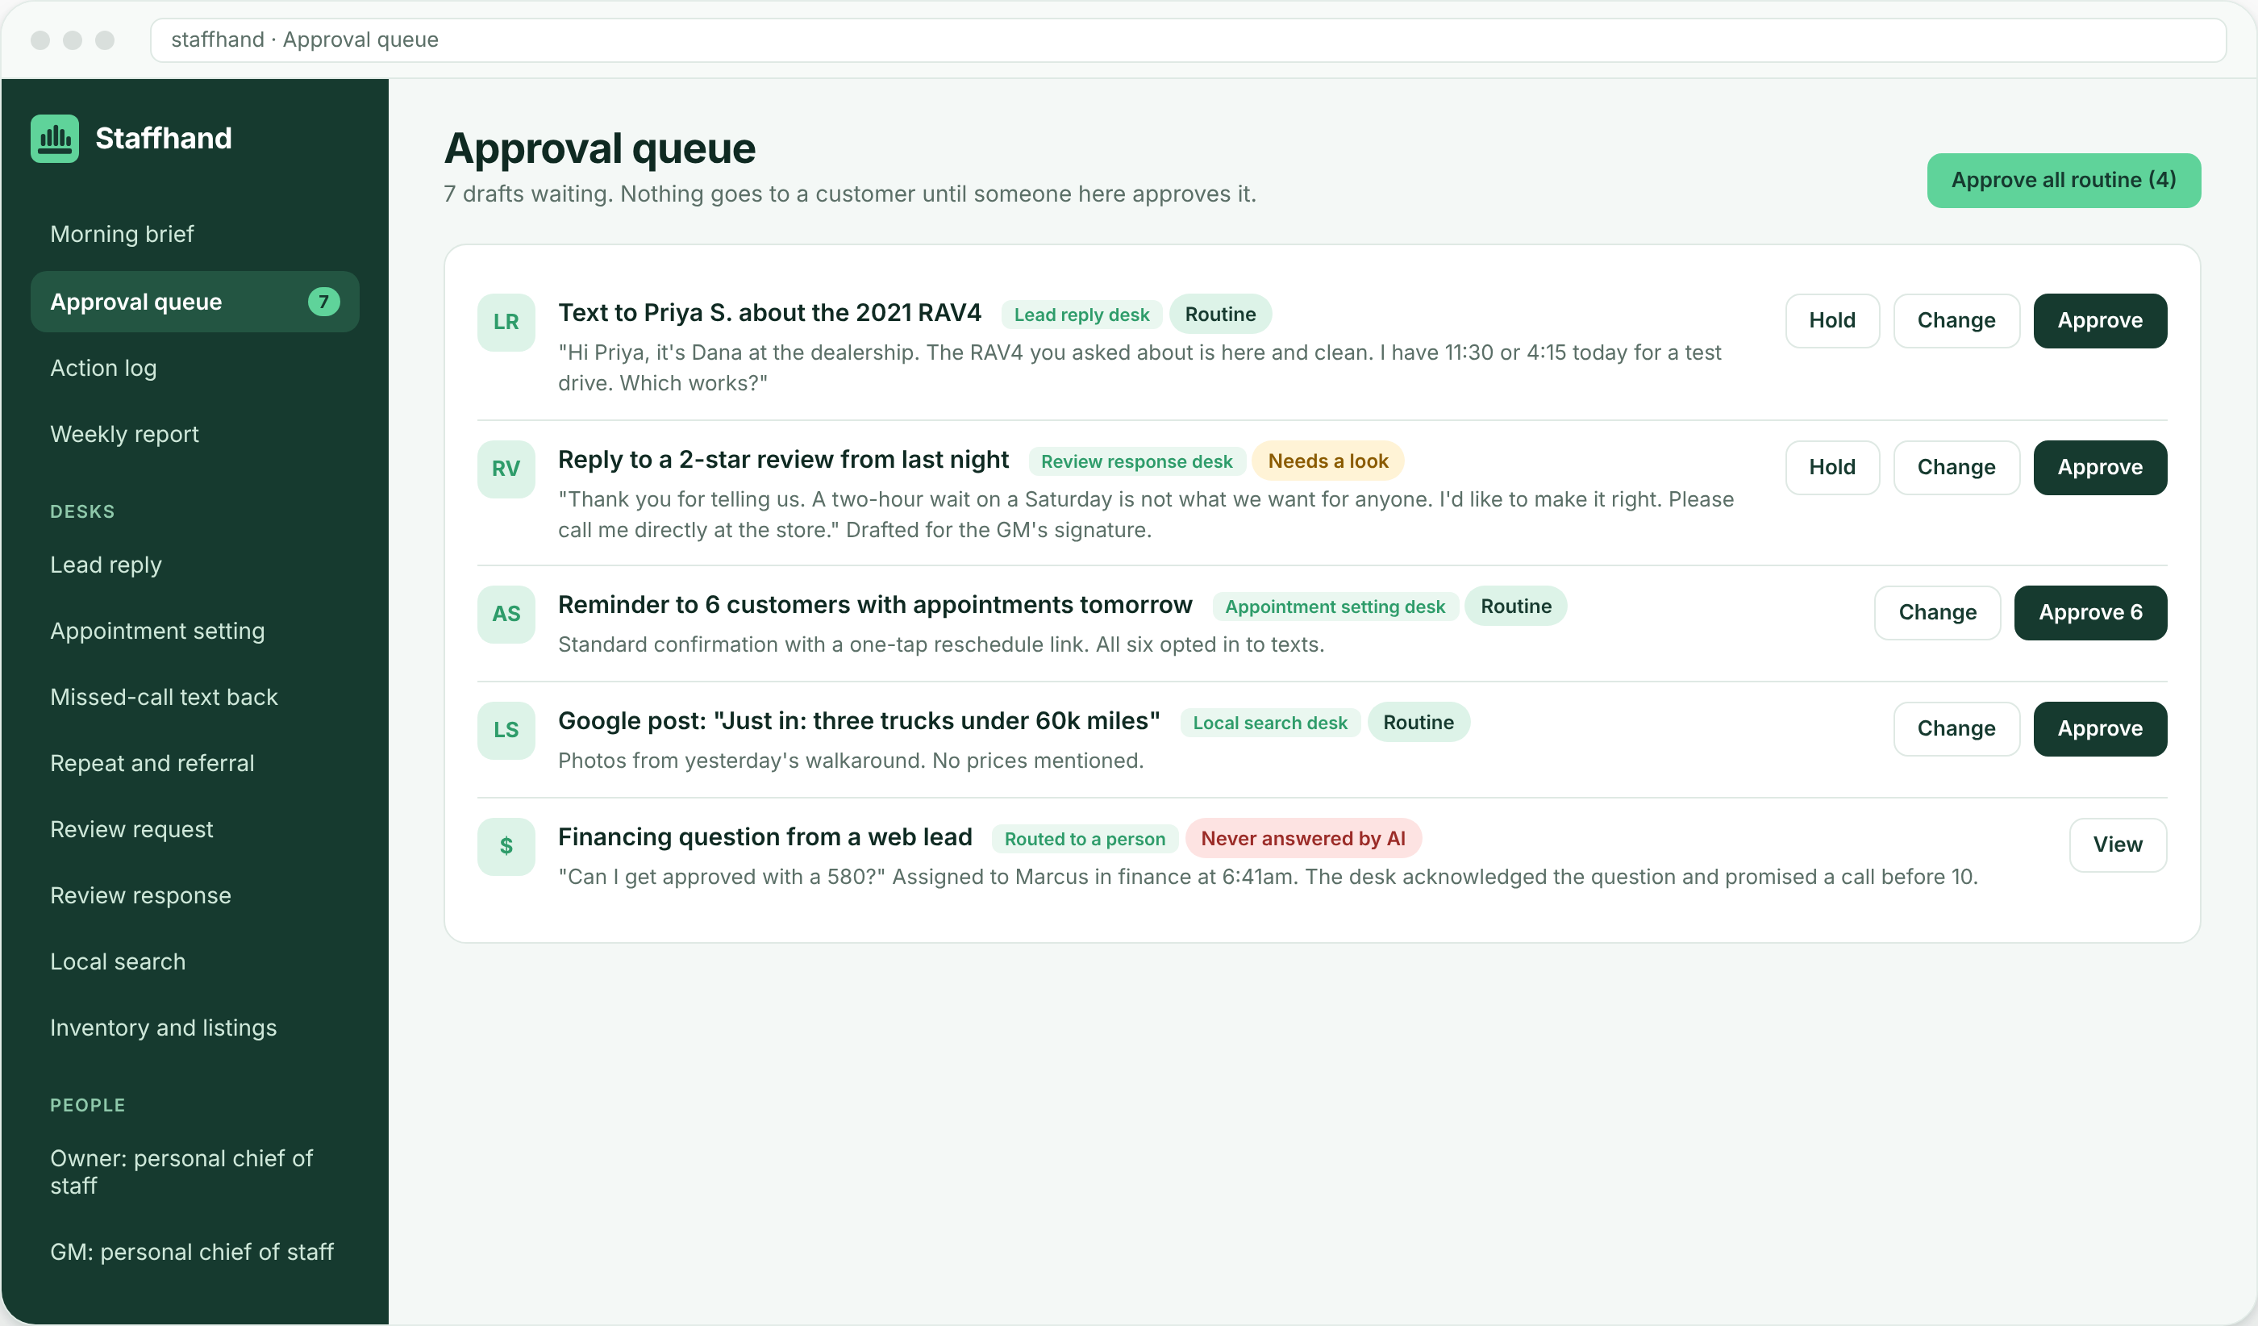Click the Routed to a person tag
Viewport: 2258px width, 1326px height.
[x=1084, y=840]
